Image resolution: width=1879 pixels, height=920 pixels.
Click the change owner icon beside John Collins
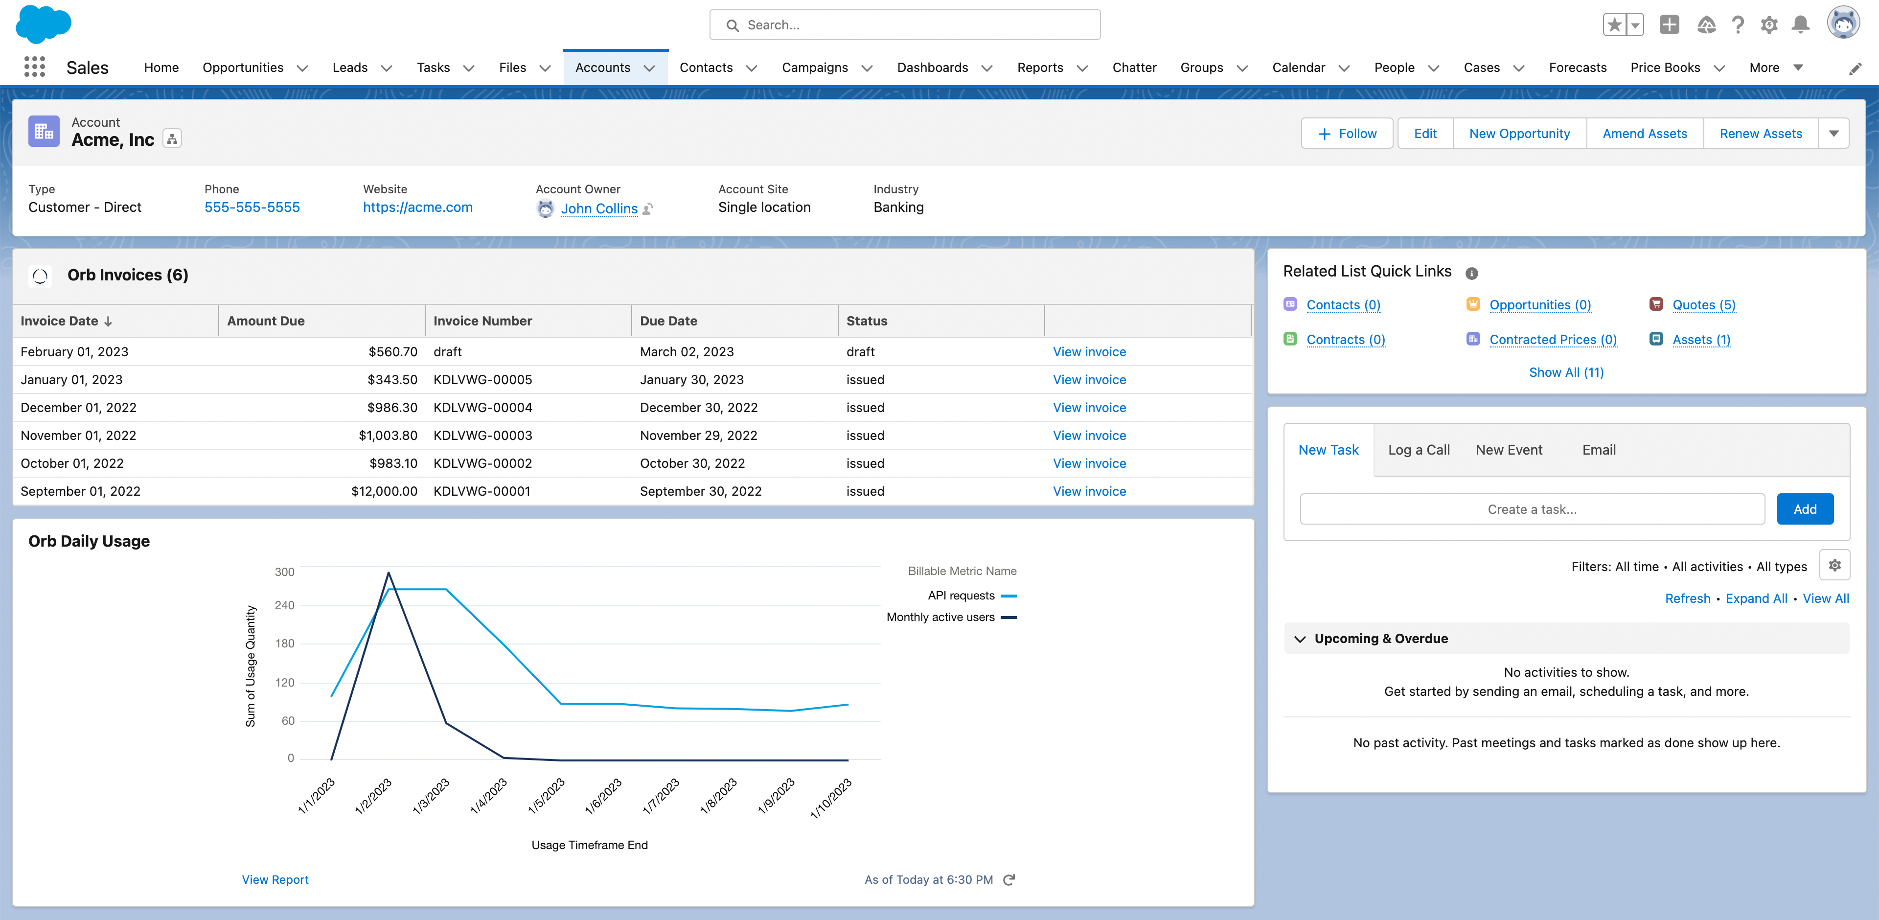[x=648, y=208]
